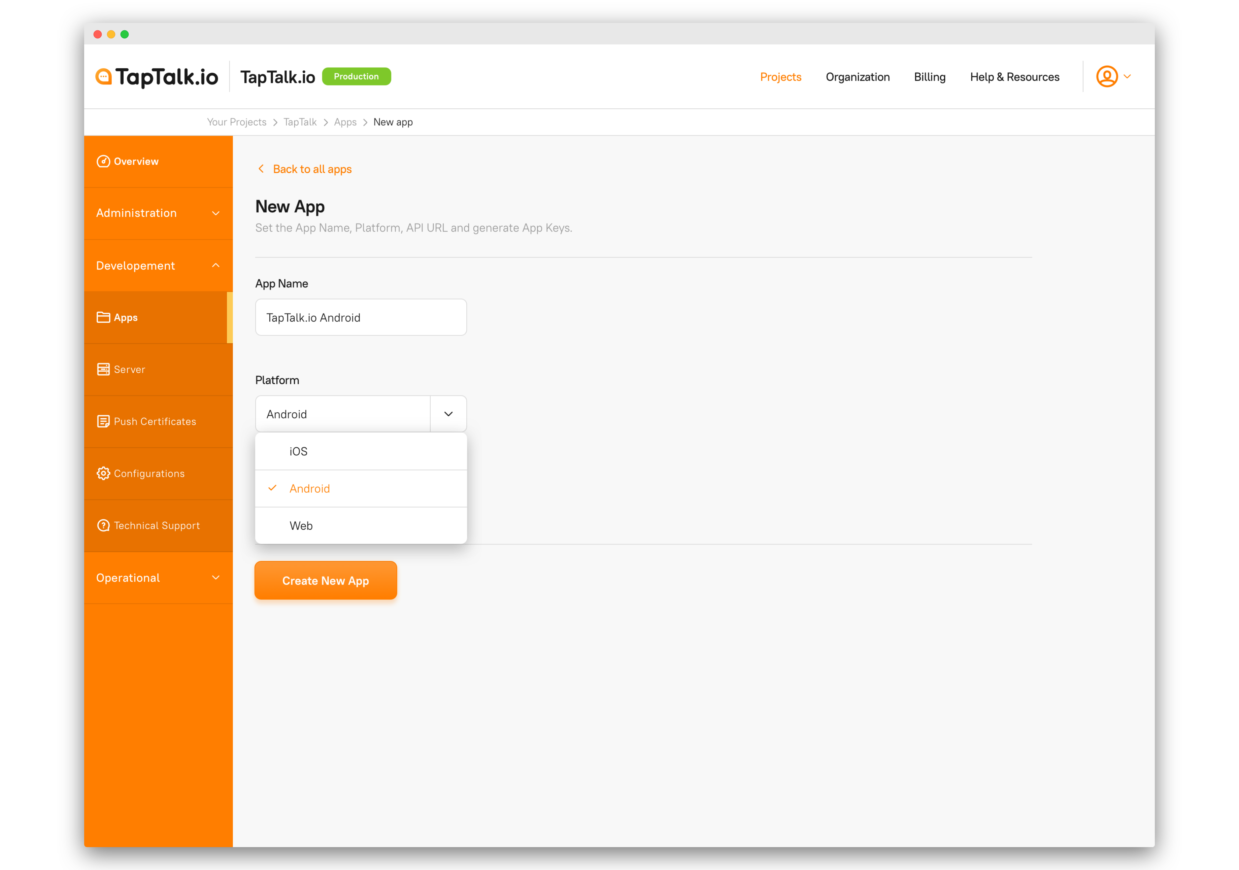The height and width of the screenshot is (870, 1239).
Task: Collapse the Developement section chevron
Action: coord(216,265)
